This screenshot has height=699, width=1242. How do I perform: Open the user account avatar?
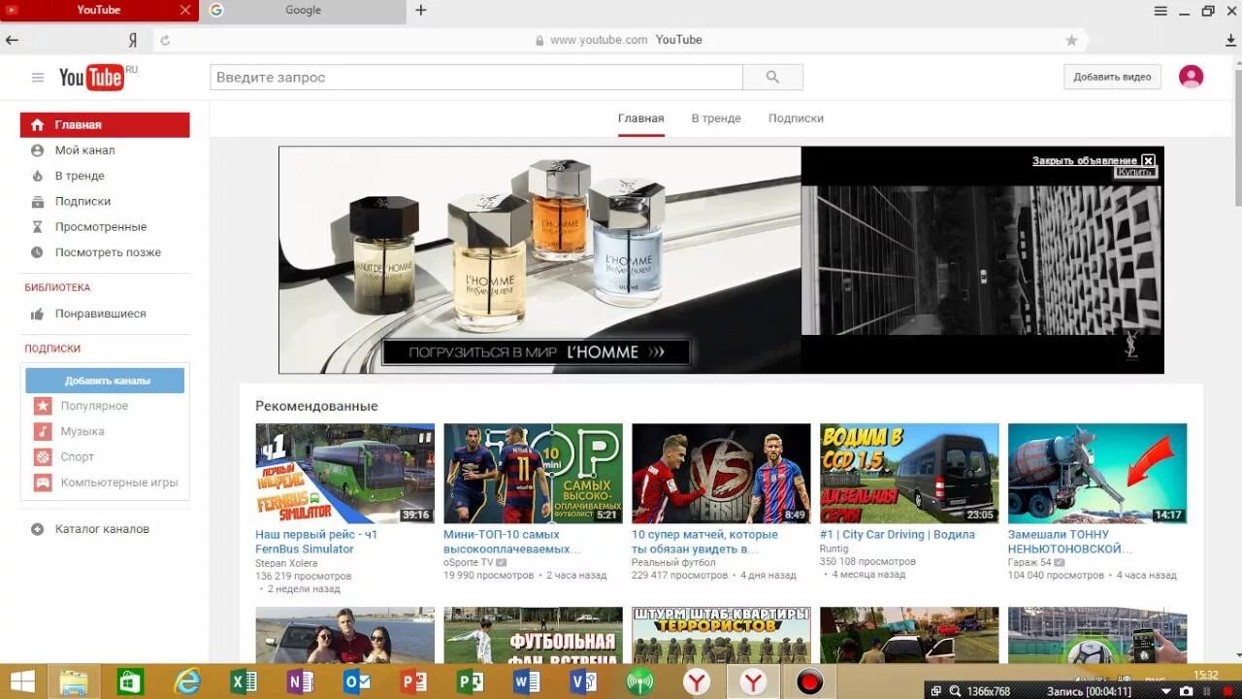1191,77
